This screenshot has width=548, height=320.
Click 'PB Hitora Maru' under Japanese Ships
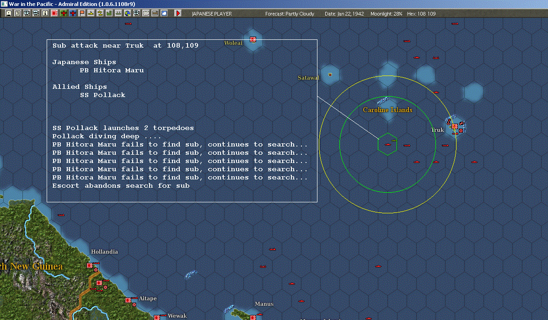[112, 71]
